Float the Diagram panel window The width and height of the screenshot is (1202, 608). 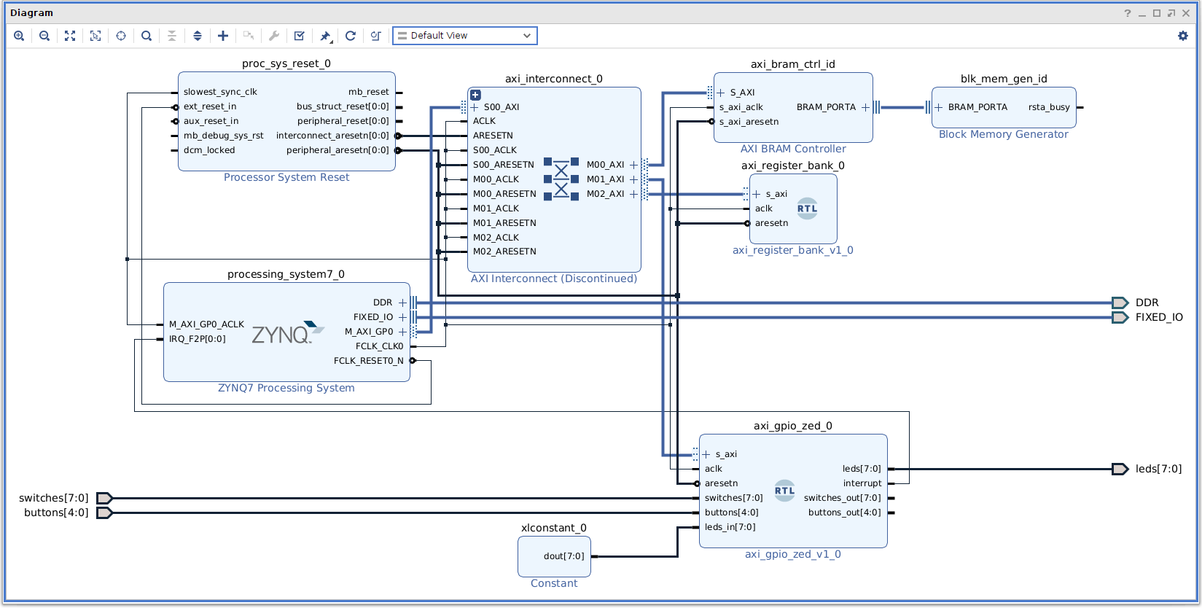1171,13
